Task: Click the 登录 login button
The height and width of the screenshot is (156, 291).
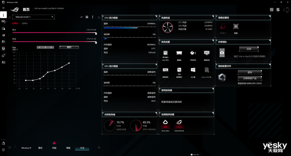Action: tap(250, 72)
